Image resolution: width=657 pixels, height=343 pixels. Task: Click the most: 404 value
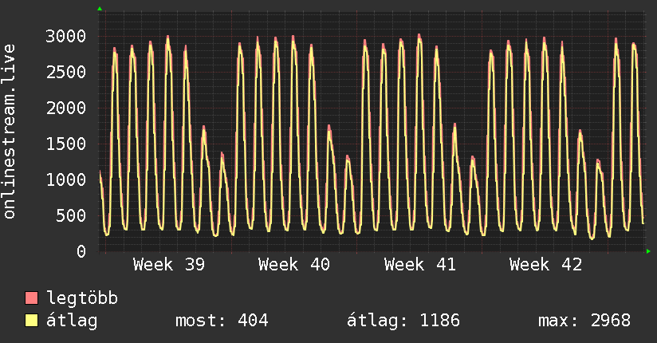(x=222, y=321)
